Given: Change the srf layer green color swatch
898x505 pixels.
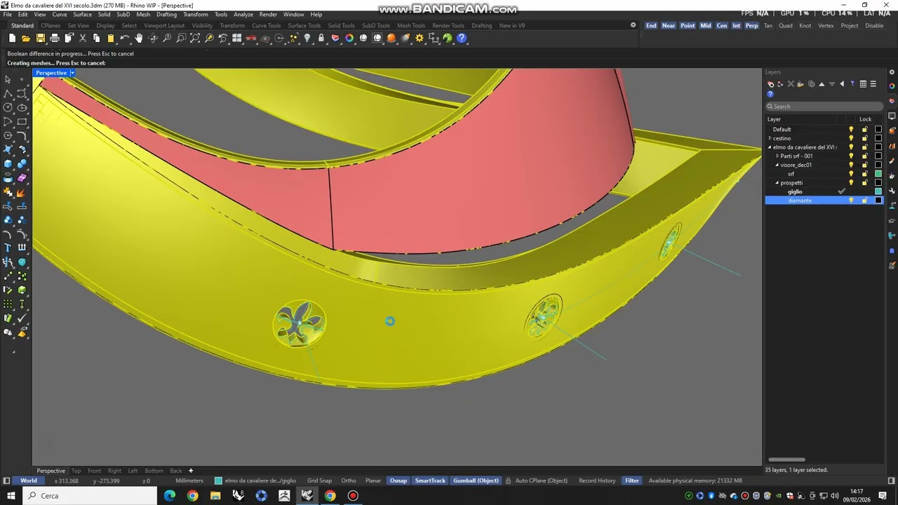Looking at the screenshot, I should click(878, 174).
